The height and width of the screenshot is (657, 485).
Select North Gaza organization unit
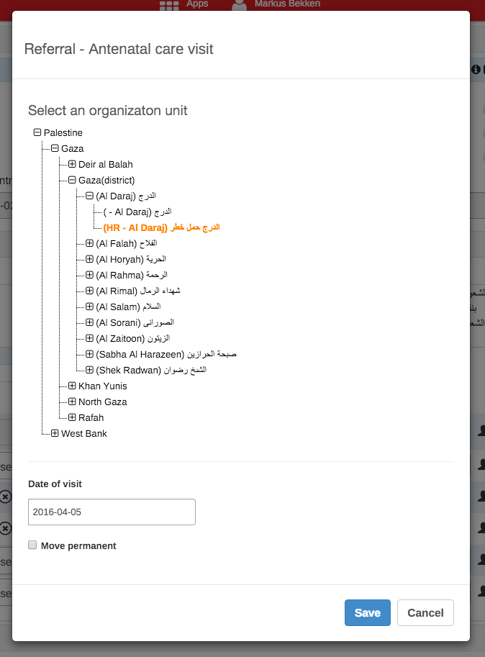[x=103, y=402]
